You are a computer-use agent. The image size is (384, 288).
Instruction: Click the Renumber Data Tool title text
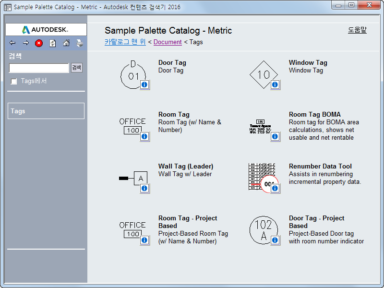(x=320, y=166)
